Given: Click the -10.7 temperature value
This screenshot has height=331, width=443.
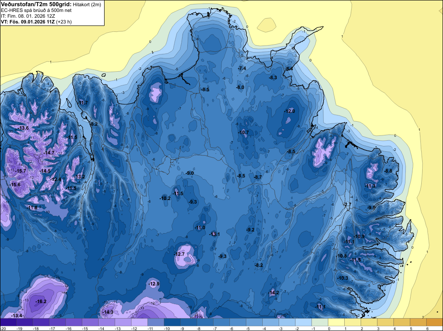Looking at the screenshot, I should pyautogui.click(x=244, y=132).
